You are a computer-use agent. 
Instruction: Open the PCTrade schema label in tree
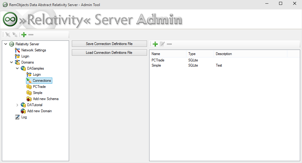click(39, 87)
